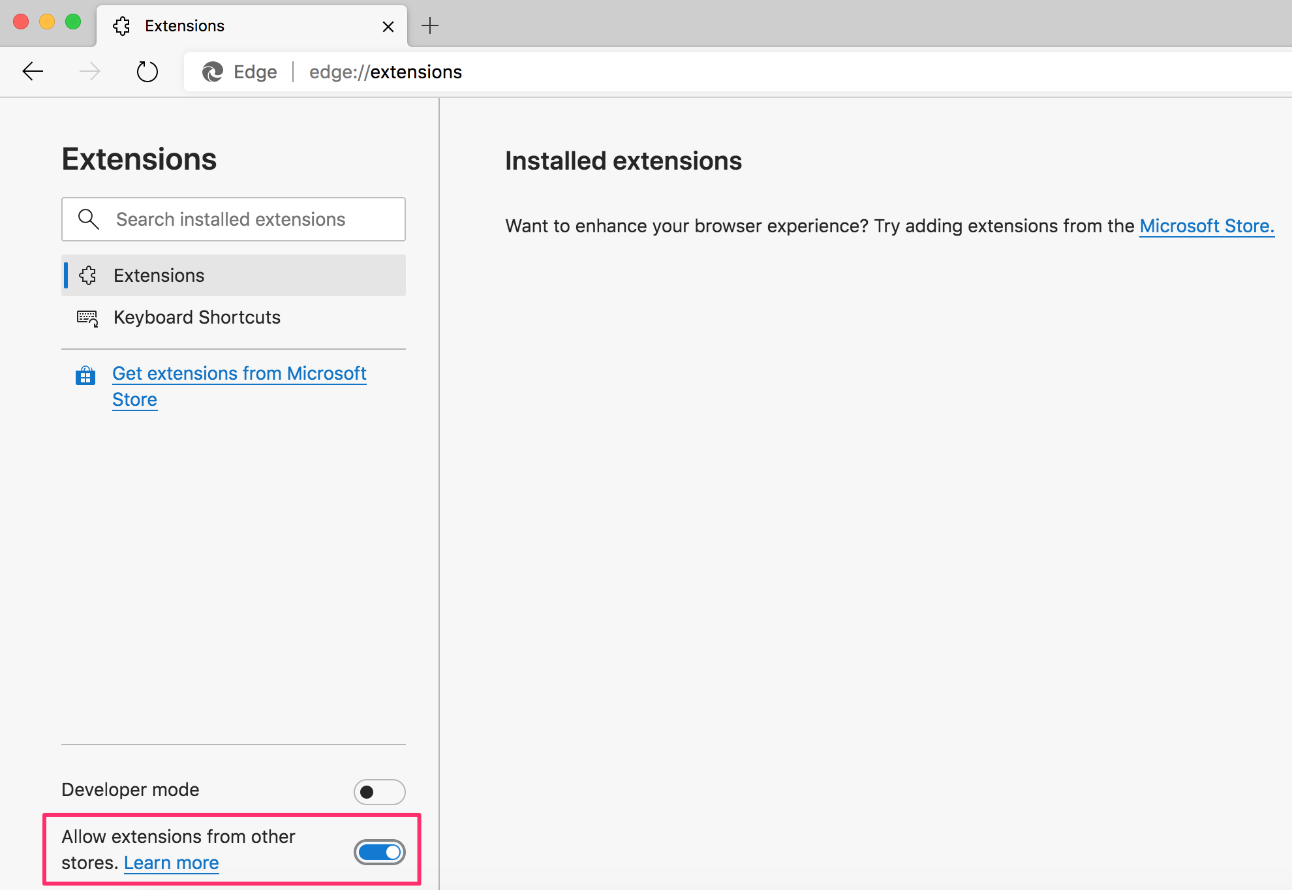Click the address bar showing edge://extensions
Screen dimensions: 1292x890
pyautogui.click(x=386, y=72)
